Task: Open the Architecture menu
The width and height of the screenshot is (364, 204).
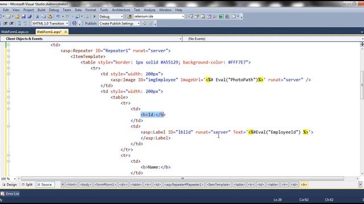Action: 121,10
